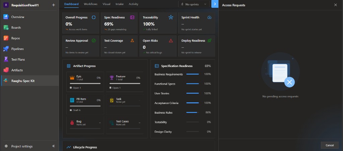Click the 'No pending access requests' message

(280, 96)
